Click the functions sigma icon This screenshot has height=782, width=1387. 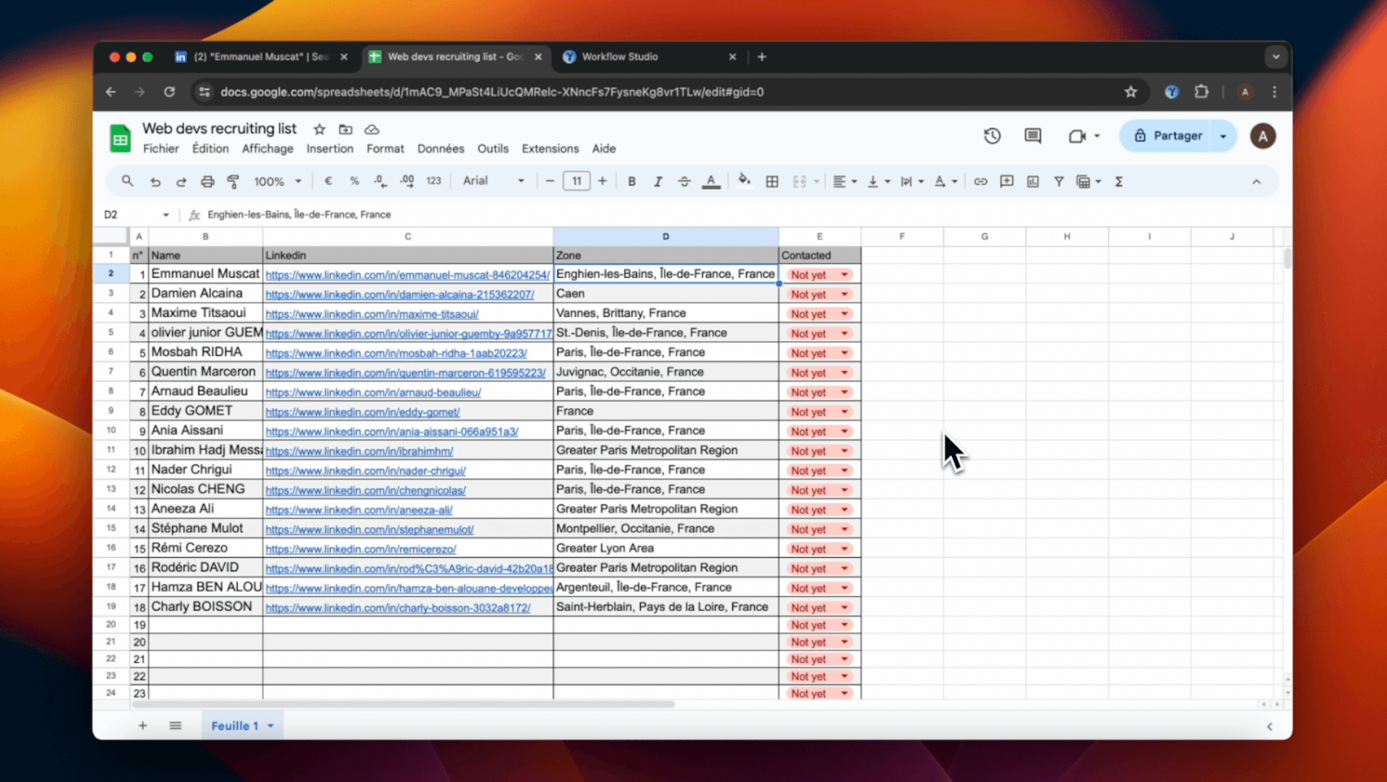pyautogui.click(x=1118, y=181)
